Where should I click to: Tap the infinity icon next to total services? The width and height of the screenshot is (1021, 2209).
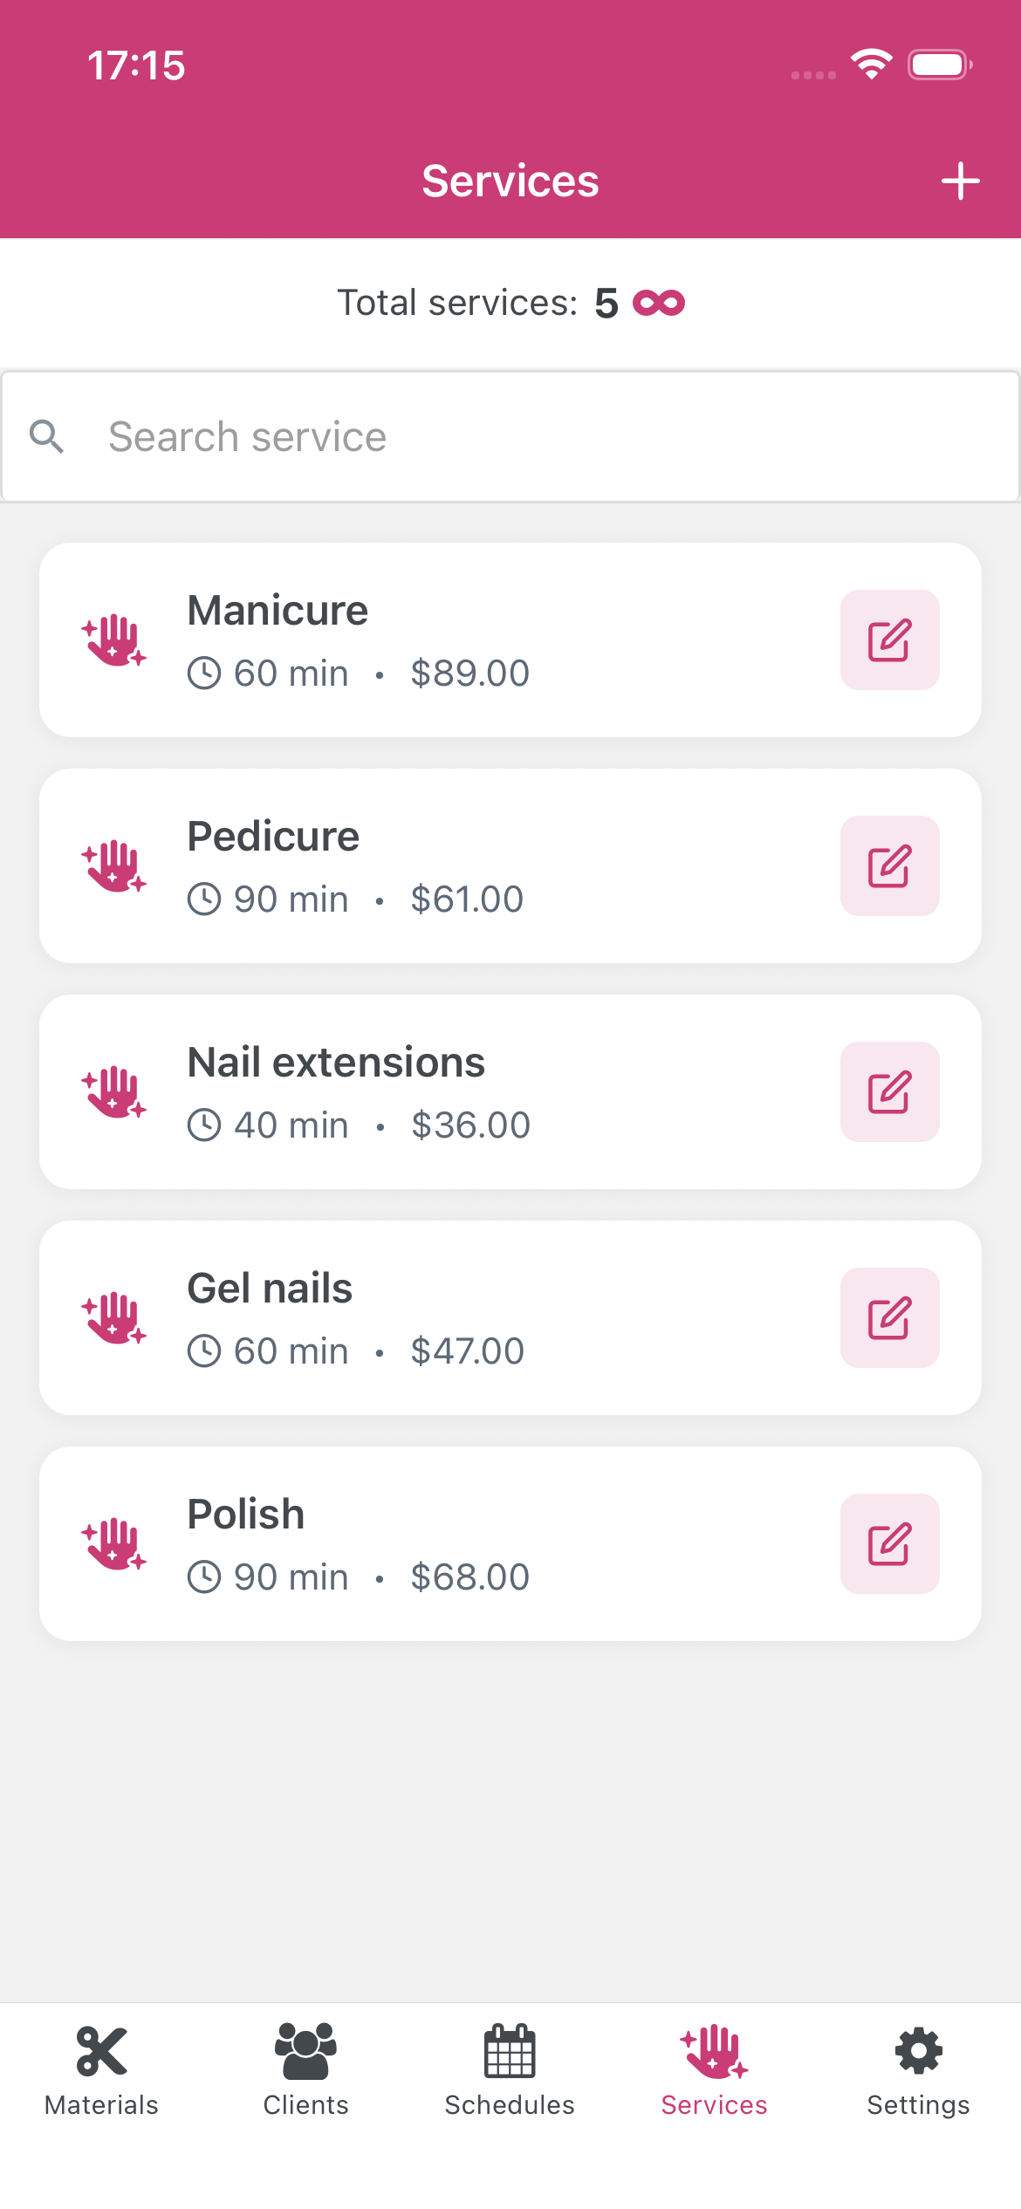click(x=659, y=303)
